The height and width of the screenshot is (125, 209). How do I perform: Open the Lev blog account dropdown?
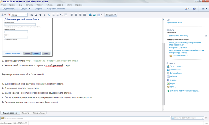point(204,9)
